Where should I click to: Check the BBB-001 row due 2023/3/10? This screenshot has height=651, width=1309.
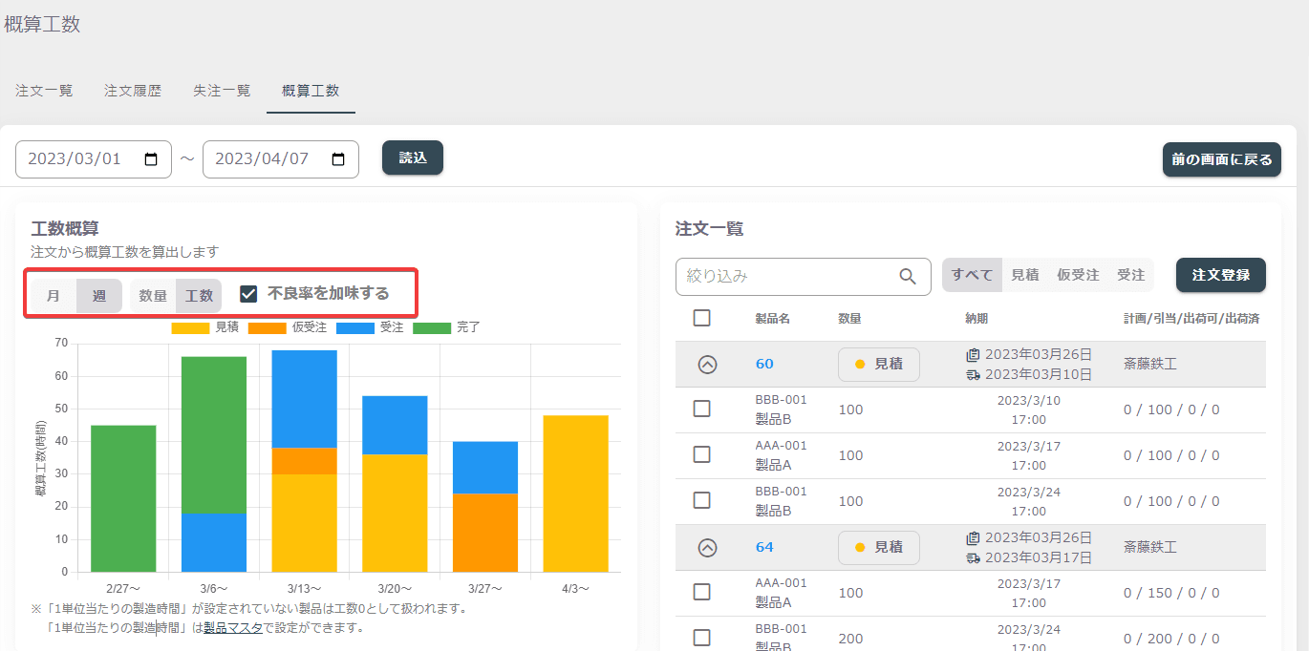701,409
